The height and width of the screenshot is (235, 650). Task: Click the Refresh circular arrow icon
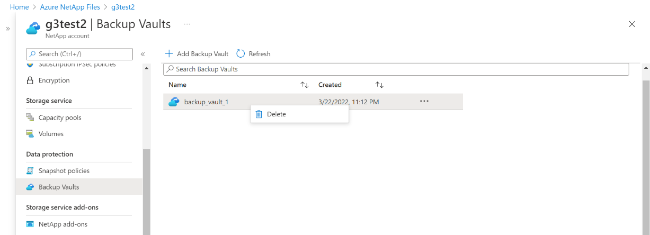click(241, 53)
